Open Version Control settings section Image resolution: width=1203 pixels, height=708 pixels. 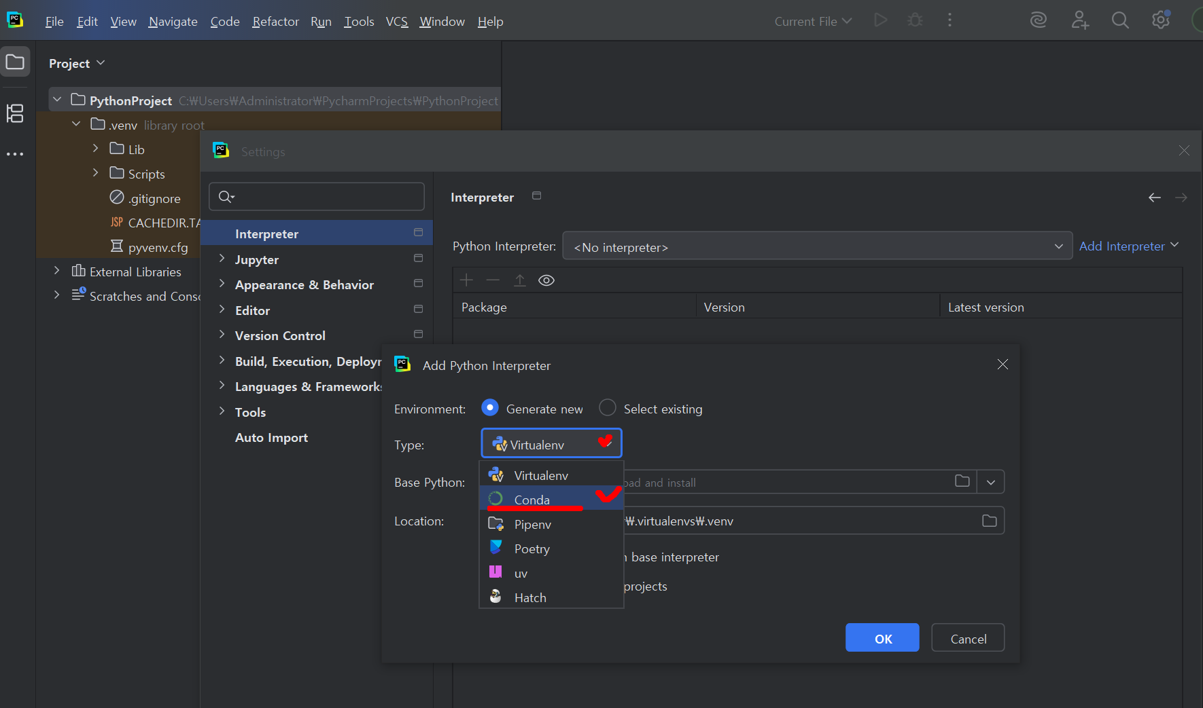[x=280, y=335]
